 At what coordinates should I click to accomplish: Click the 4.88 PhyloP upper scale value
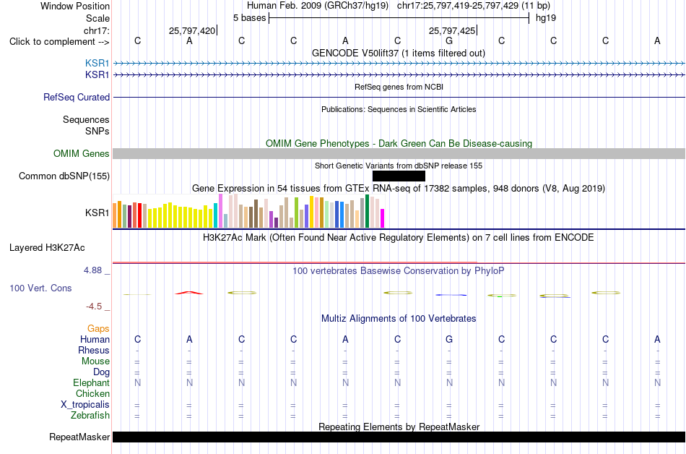(x=92, y=270)
